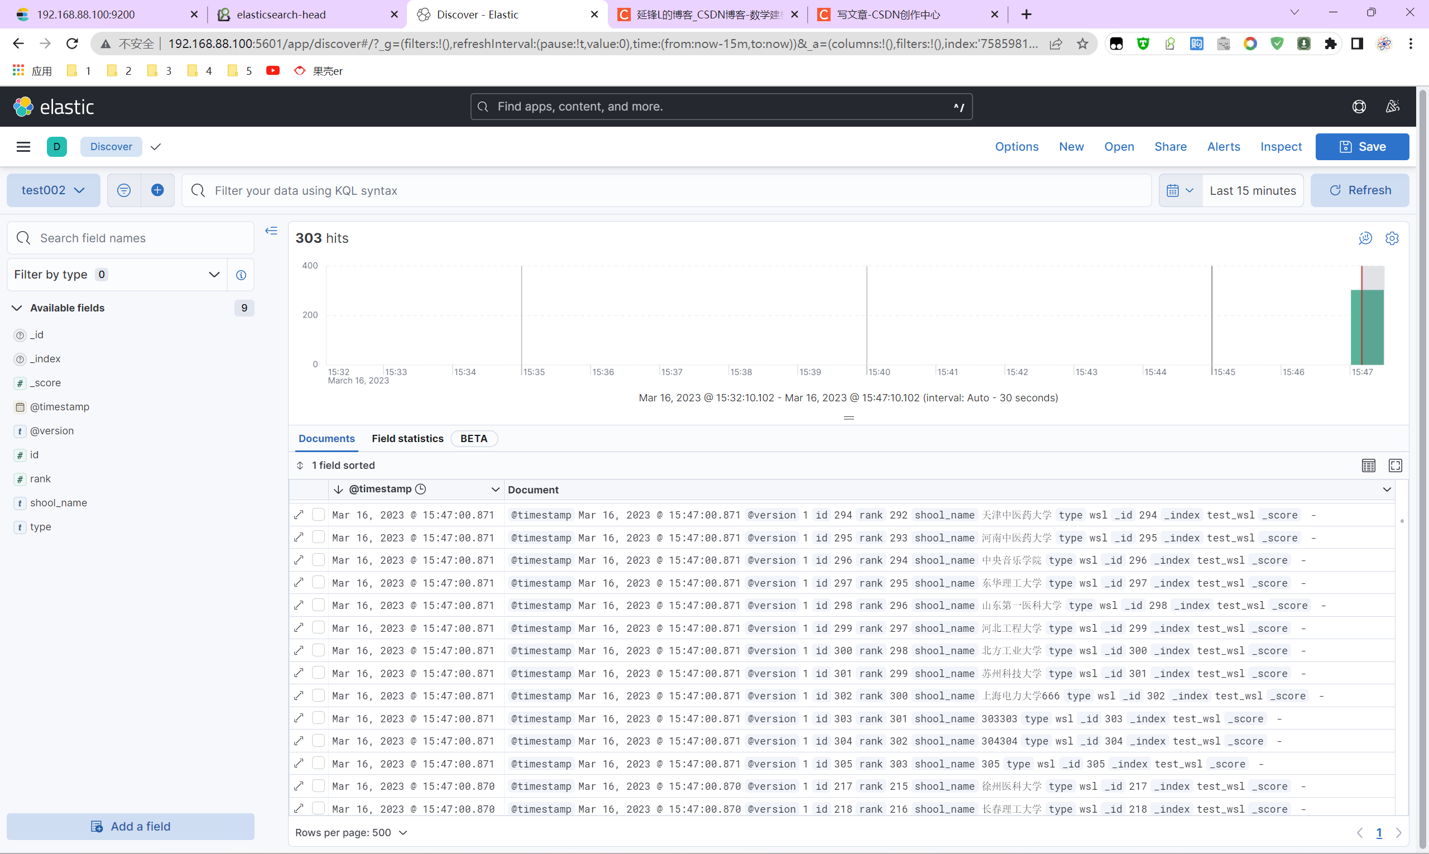The width and height of the screenshot is (1429, 854).
Task: Enter fullscreen mode for the document table
Action: pos(1395,465)
